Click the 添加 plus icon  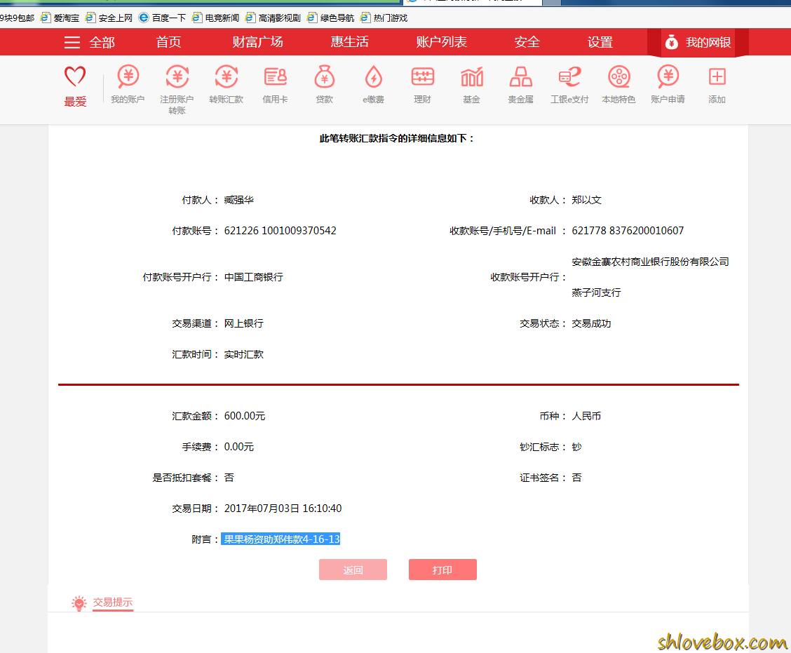coord(717,76)
